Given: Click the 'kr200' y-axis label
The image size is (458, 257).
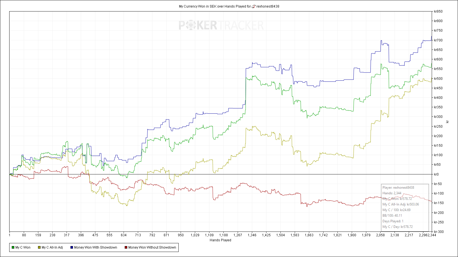Looking at the screenshot, I should pos(438,136).
